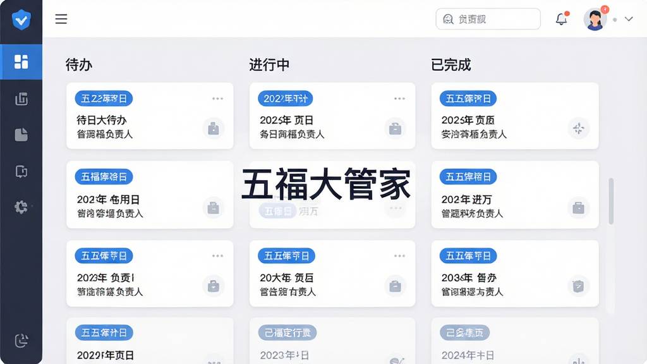Viewport: 647px width, 364px height.
Task: Open the settings gear in sidebar
Action: coord(21,207)
